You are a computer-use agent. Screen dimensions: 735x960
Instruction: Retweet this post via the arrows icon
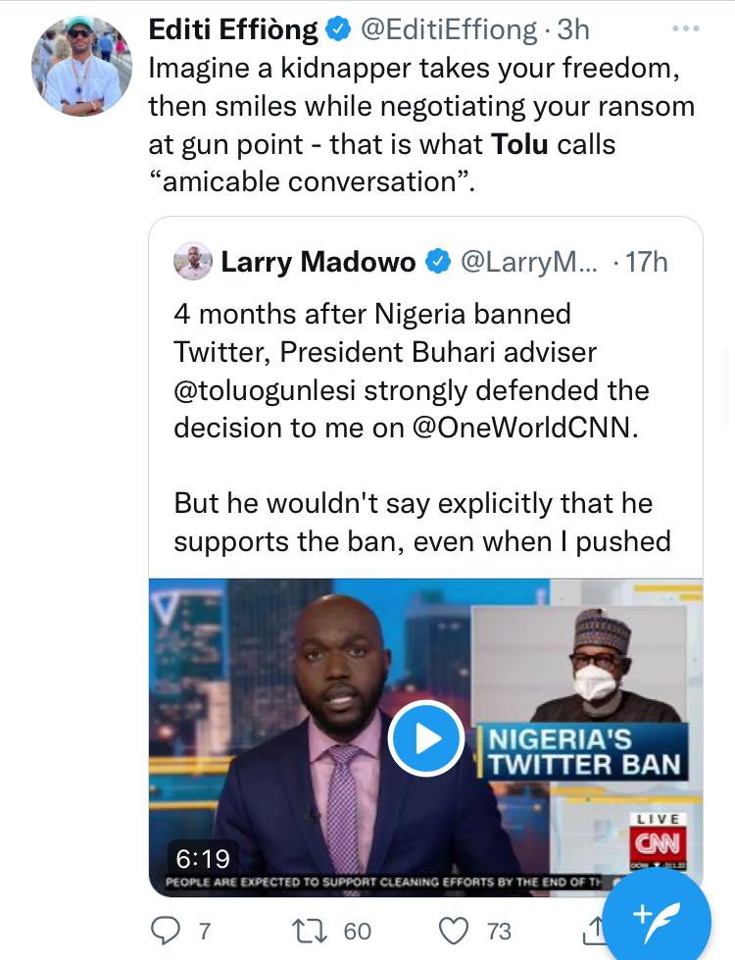311,930
